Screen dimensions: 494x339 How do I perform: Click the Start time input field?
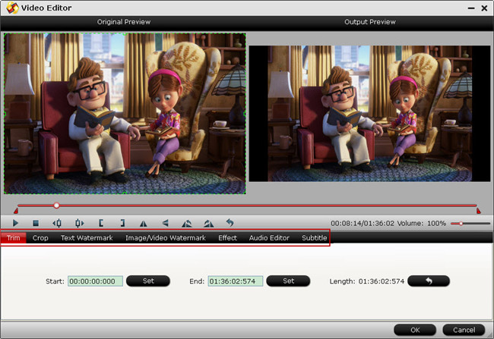95,281
